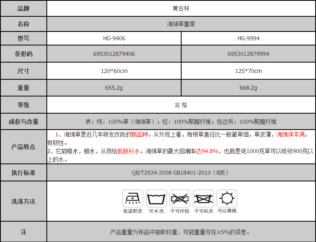Select the brand name 黄古林
Viewport: 316px width, 242px height.
tap(181, 8)
